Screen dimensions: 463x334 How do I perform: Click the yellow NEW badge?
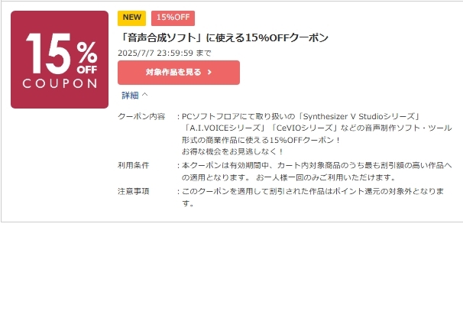(x=131, y=18)
